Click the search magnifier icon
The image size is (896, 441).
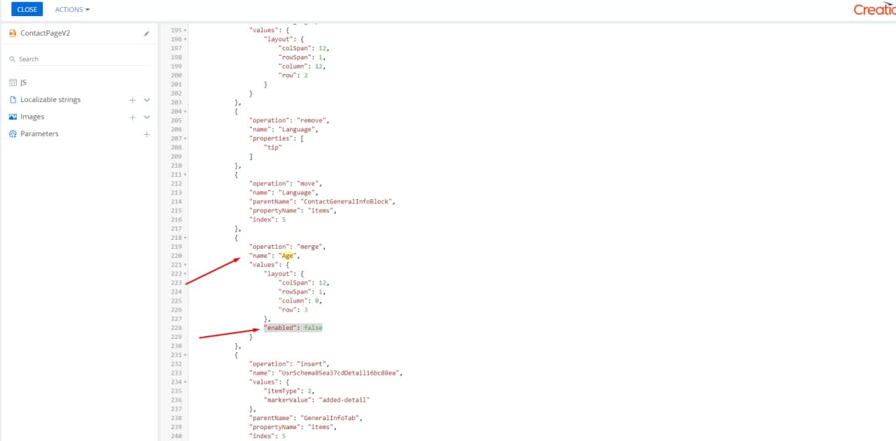point(13,59)
